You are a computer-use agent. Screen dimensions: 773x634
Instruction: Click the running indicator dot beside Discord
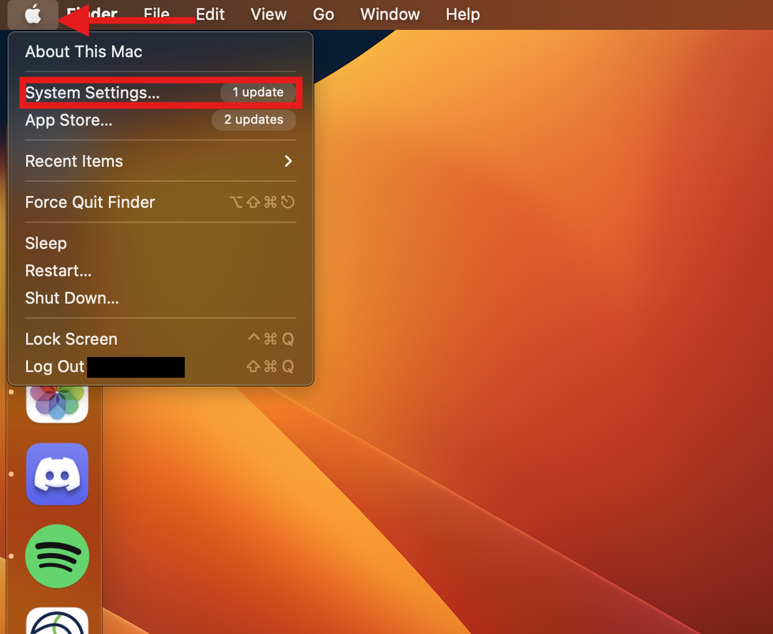[x=11, y=474]
